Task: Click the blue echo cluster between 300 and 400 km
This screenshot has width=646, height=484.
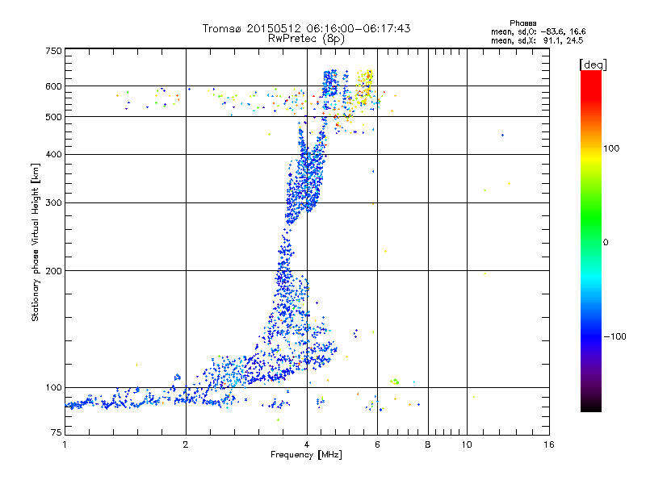Action: (306, 181)
